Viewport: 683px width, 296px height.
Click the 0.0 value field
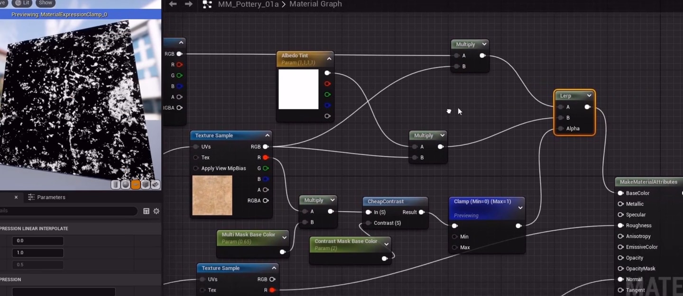click(38, 241)
